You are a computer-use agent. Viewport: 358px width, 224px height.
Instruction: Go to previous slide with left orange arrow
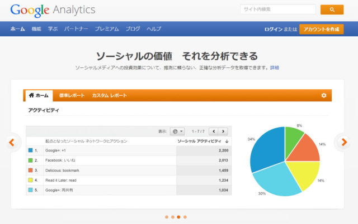pos(12,142)
